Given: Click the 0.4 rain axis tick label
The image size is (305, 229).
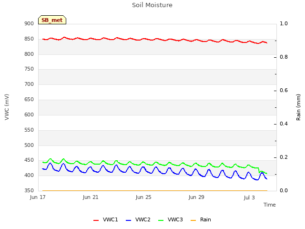Looking at the screenshot, I should [x=284, y=124].
